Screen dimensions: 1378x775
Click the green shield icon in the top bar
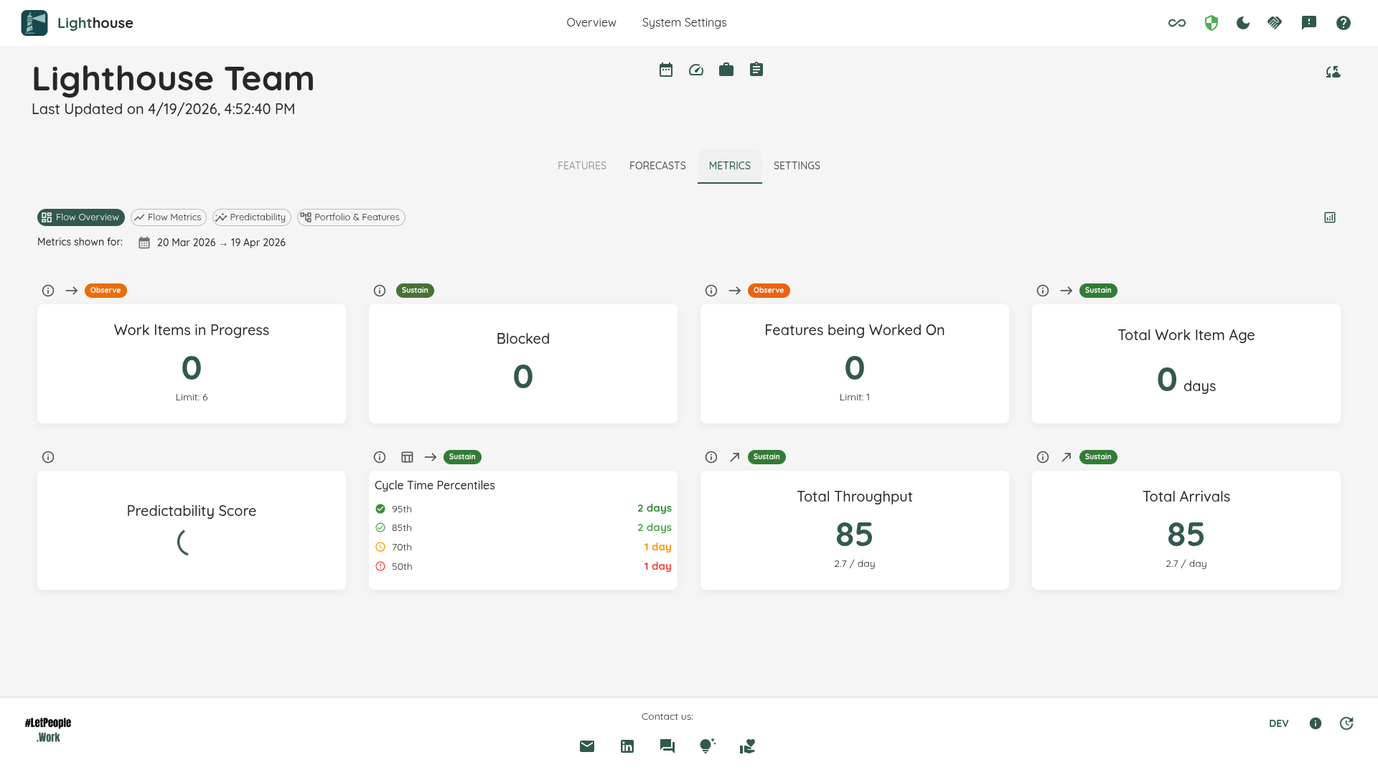click(1211, 23)
